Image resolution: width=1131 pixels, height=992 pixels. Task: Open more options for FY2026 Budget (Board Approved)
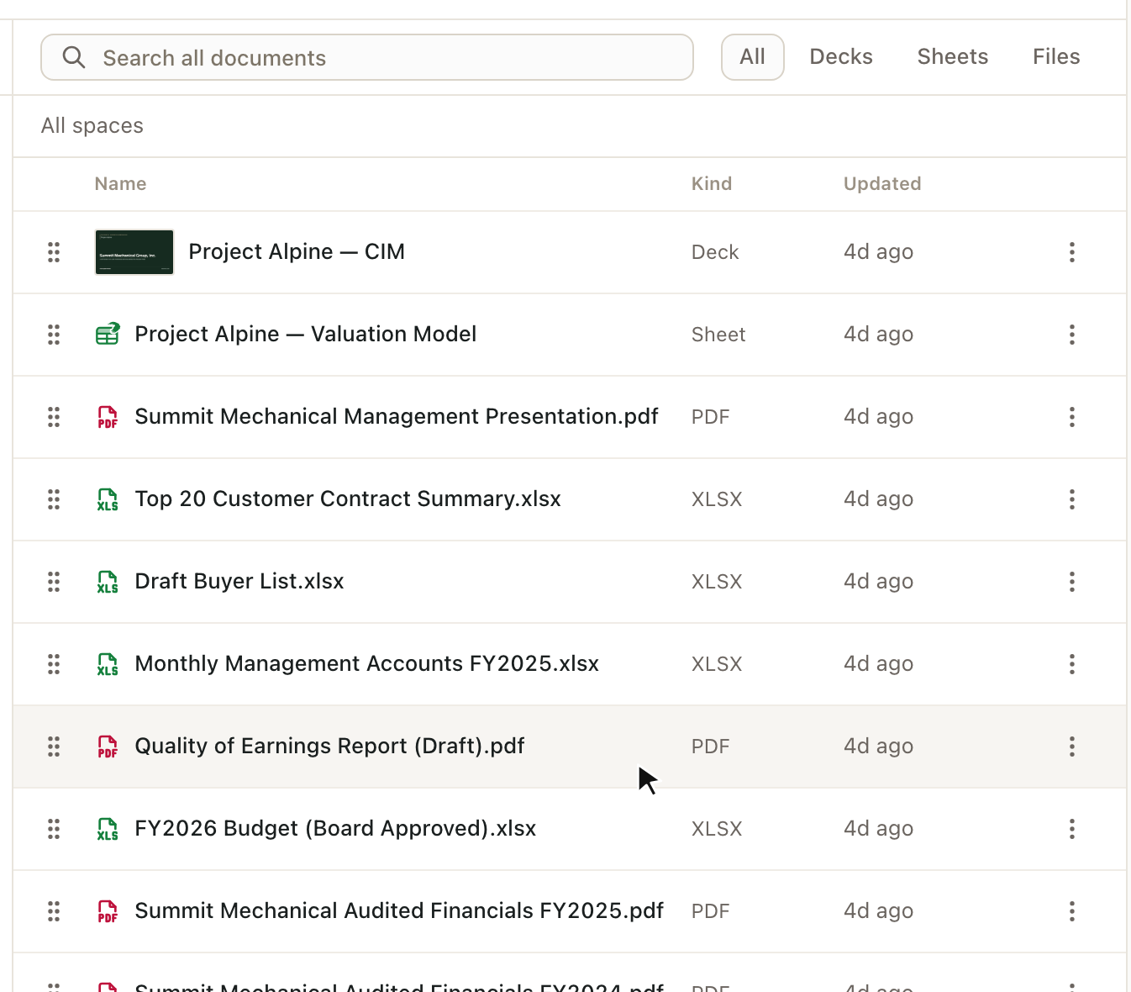coord(1072,829)
